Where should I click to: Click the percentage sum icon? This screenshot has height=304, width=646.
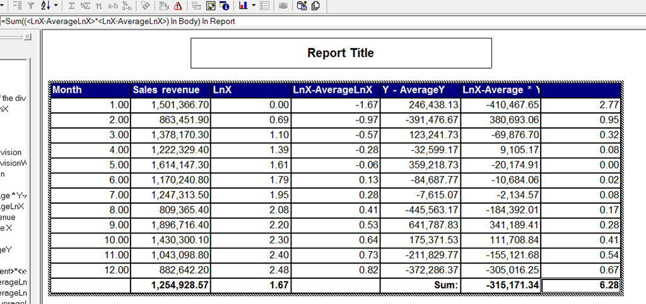tap(85, 6)
